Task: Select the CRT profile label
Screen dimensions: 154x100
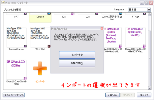Action: [x=16, y=17]
